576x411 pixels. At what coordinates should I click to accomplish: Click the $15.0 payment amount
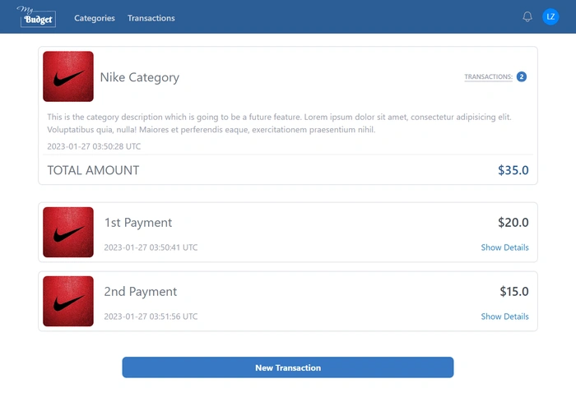pyautogui.click(x=514, y=291)
